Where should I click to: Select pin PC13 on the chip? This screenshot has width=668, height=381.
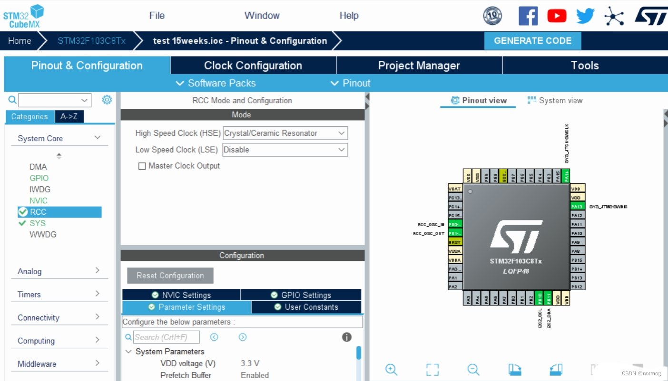pyautogui.click(x=455, y=198)
